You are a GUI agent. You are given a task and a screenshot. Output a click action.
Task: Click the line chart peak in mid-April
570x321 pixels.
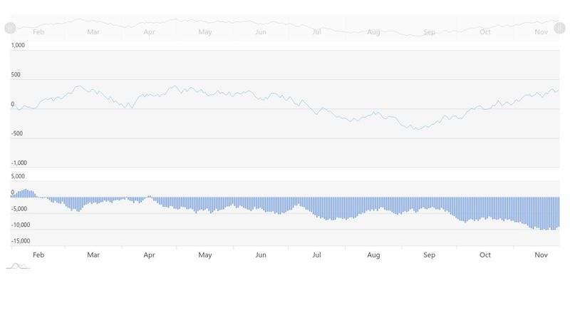(174, 86)
